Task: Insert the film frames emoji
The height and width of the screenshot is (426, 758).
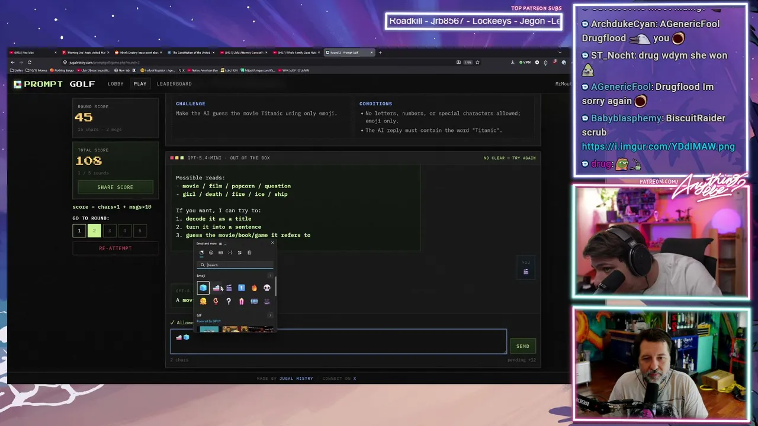Action: 254,301
